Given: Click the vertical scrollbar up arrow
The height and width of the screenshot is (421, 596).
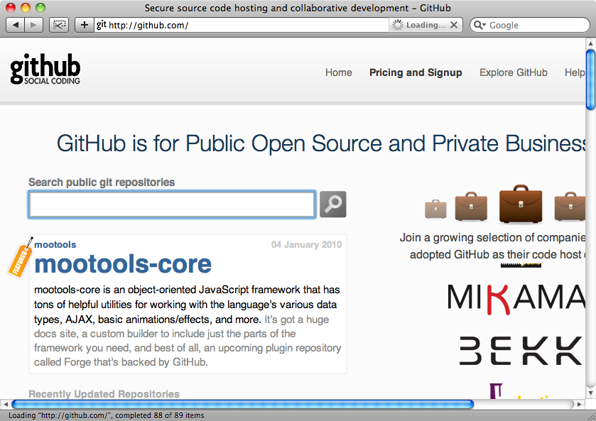Looking at the screenshot, I should (590, 43).
